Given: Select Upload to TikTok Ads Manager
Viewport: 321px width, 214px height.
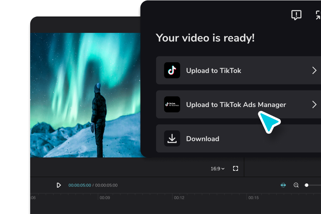Looking at the screenshot, I should click(x=238, y=104).
